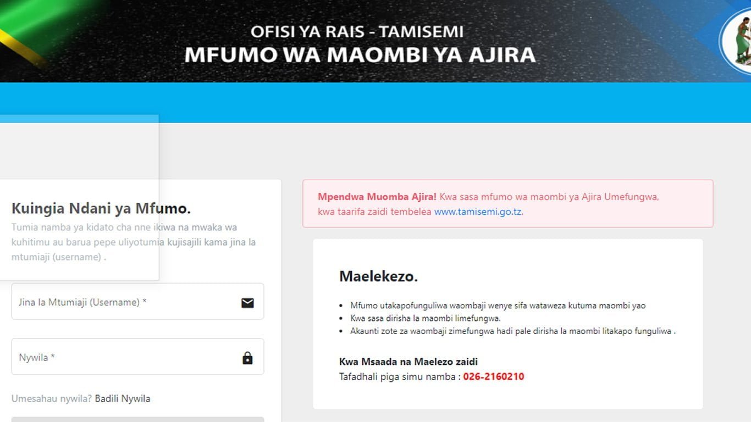Viewport: 751px width, 422px height.
Task: Click the bullet starting 'Akaunti zote za waombaji'
Action: click(513, 331)
